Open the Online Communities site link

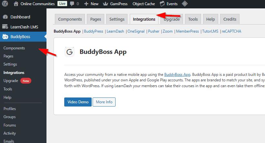click(x=37, y=4)
